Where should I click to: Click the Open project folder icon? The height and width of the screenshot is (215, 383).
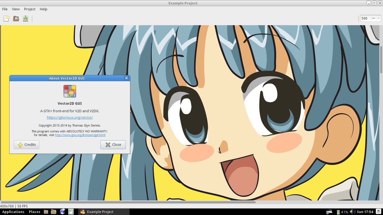16,18
